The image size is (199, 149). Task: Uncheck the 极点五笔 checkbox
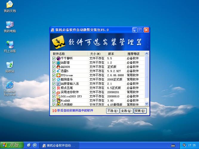pos(54,88)
